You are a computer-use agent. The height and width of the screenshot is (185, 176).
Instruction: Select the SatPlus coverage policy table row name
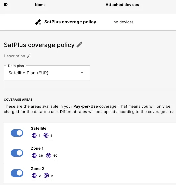point(70,22)
